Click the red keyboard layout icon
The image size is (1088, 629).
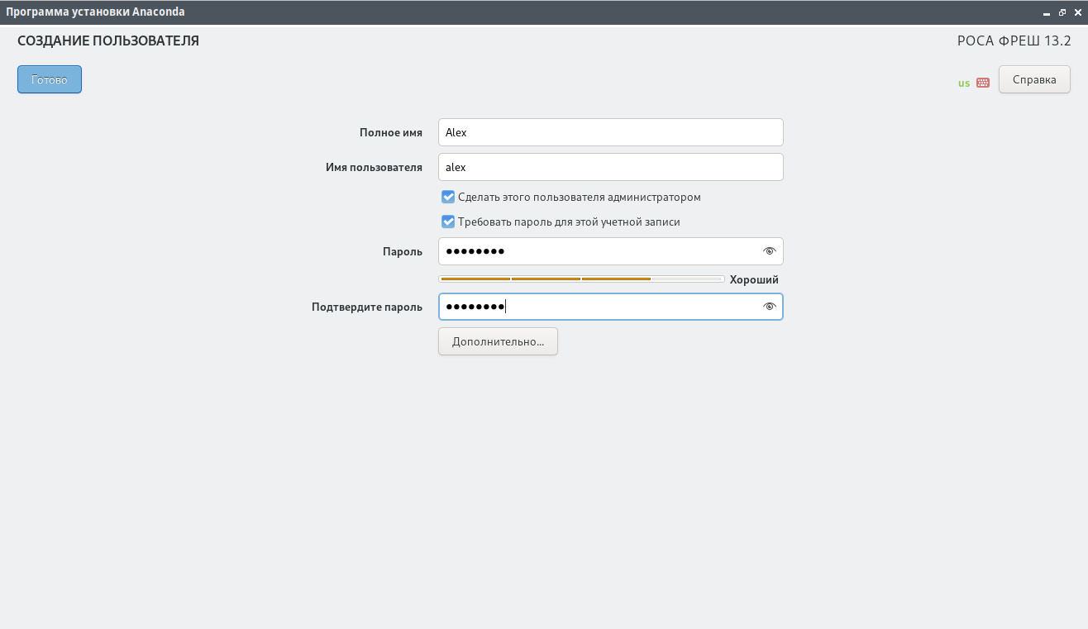983,83
